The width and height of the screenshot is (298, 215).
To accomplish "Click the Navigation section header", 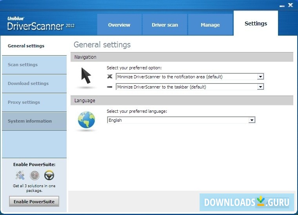I will (x=182, y=57).
